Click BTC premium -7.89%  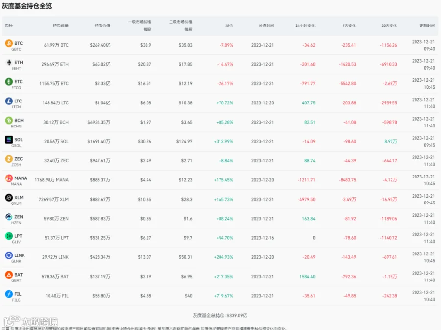point(226,45)
